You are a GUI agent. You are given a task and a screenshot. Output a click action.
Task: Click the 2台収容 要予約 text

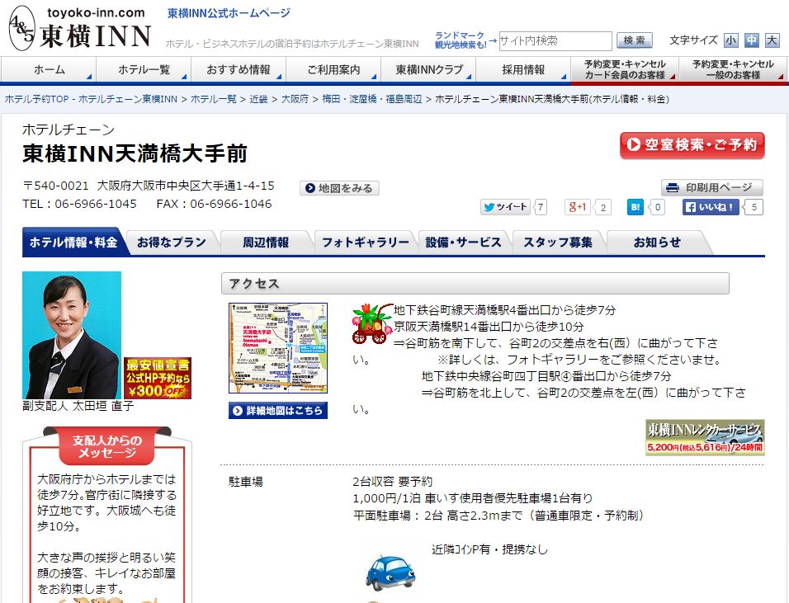point(393,482)
